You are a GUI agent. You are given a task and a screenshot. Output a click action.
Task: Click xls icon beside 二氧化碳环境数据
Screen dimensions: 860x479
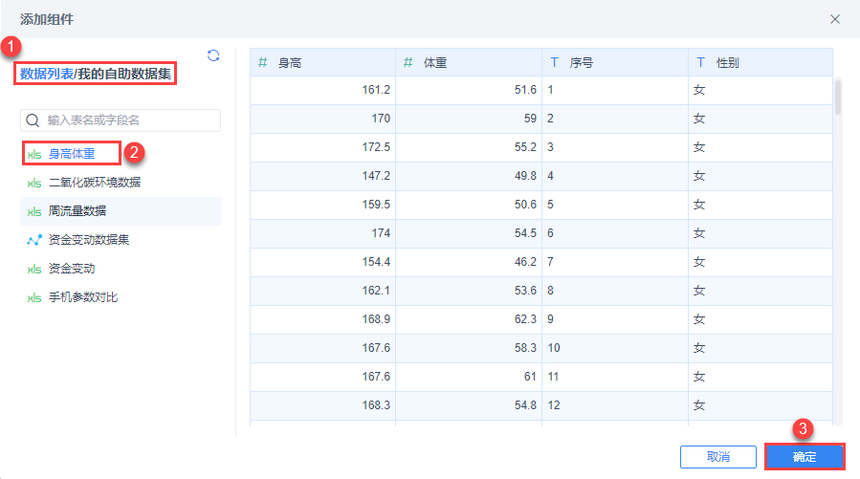click(34, 183)
